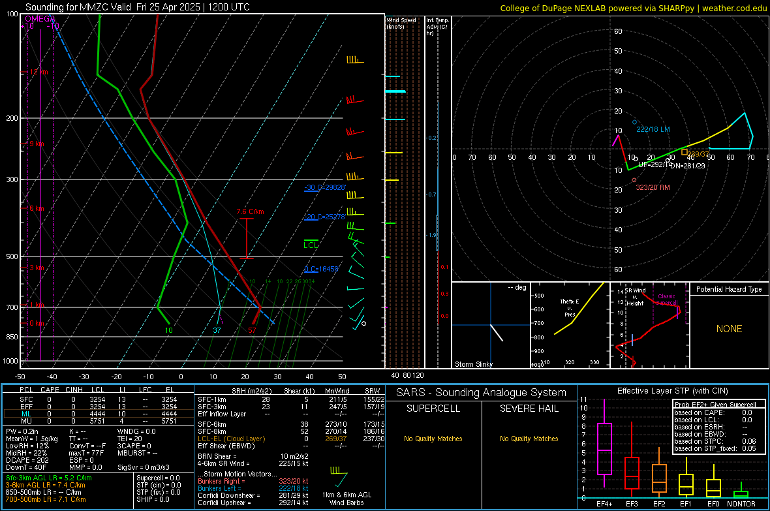Screen dimensions: 770x511
Task: Click the DN=281/29 hodograph label
Action: click(688, 166)
